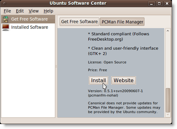Install PCMan File Manager
Screen dimensions: 177x129
[x=98, y=80]
